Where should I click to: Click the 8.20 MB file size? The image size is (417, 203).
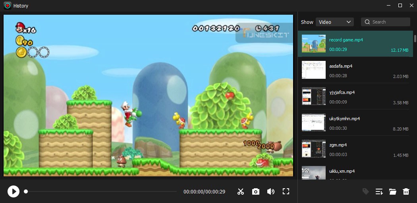pos(400,129)
